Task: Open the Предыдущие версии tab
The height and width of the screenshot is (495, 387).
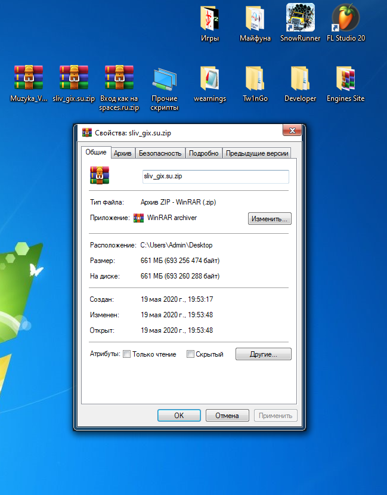Action: click(257, 153)
